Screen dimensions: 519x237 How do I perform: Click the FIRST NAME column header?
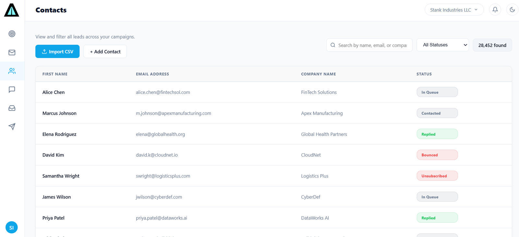(55, 74)
